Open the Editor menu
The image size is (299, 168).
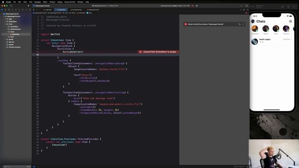(x=45, y=2)
